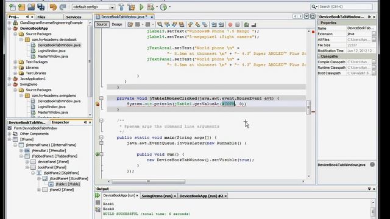Toggle highlight search in editor toolbar
The width and height of the screenshot is (390, 219).
coord(182,24)
